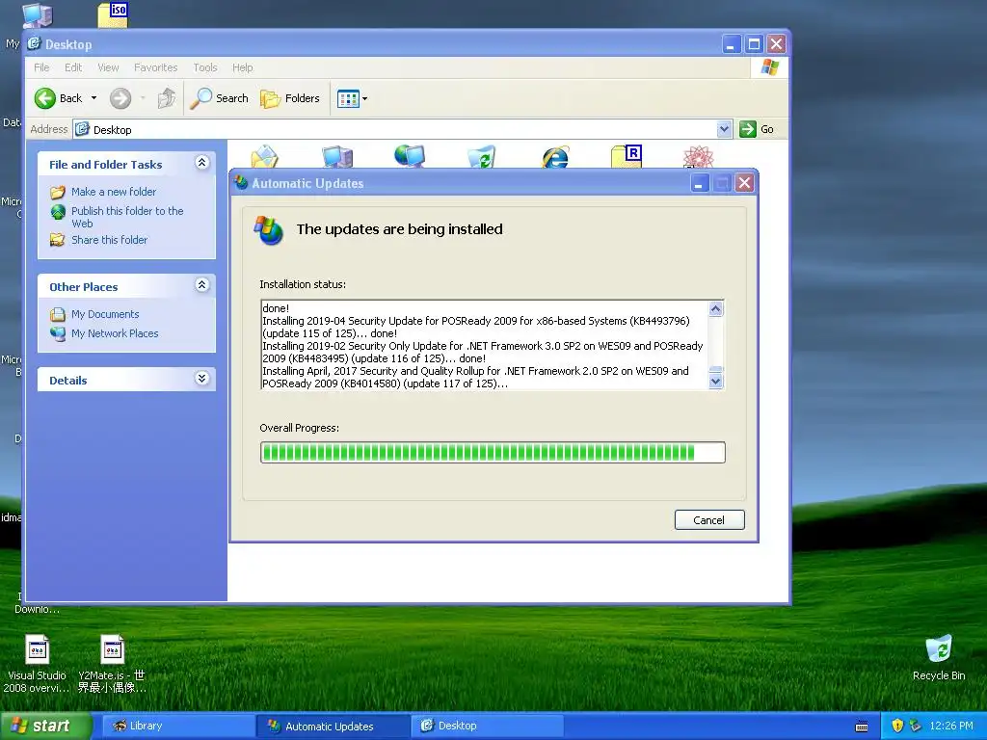The image size is (987, 740).
Task: Open the Tools menu
Action: coord(204,67)
